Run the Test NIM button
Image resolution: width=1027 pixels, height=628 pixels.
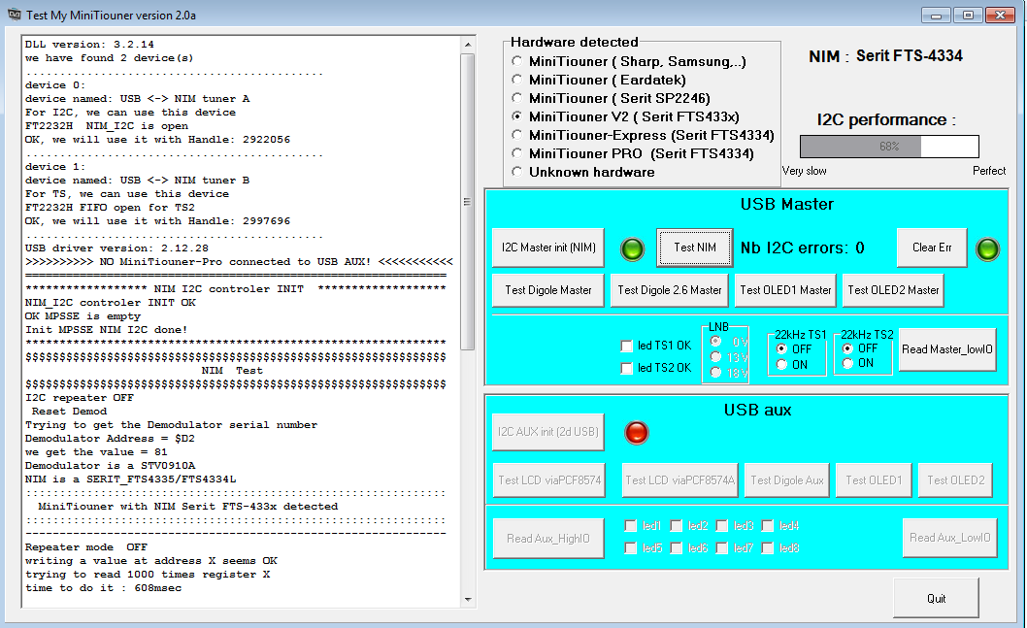click(x=695, y=248)
